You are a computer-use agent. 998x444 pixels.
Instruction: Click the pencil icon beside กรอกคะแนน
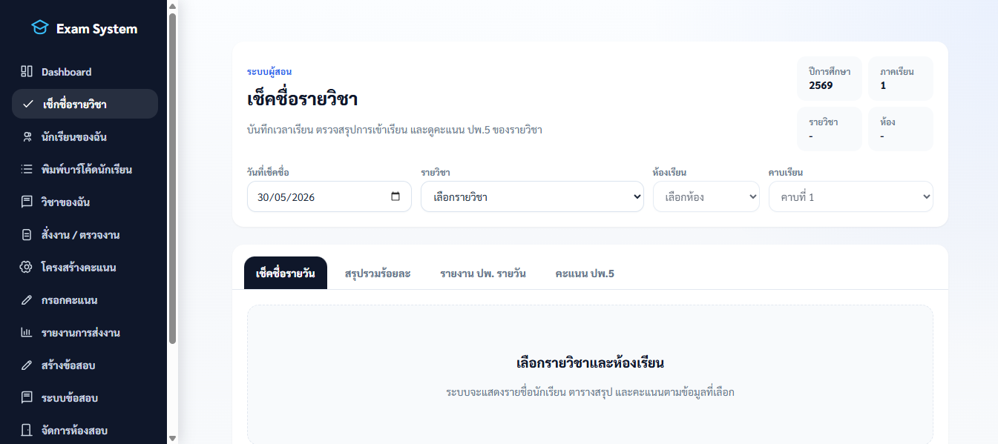[27, 300]
